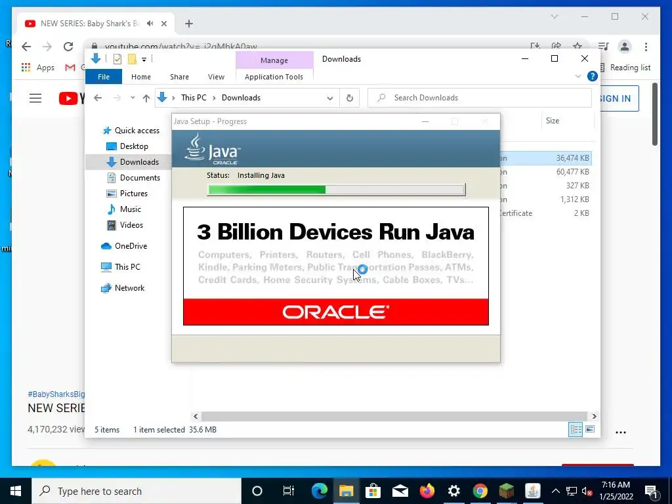Open File Explorer from the taskbar
This screenshot has width=672, height=504.
tap(346, 491)
